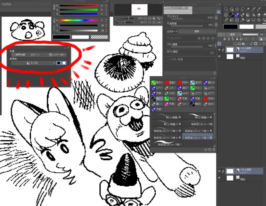This screenshot has height=206, width=266.
Task: Adjust 不透明度 stepper arrows
Action: pos(213,25)
